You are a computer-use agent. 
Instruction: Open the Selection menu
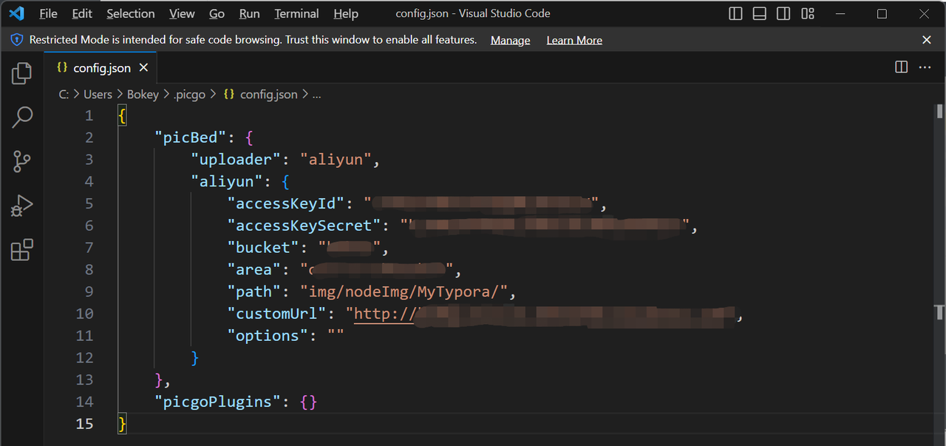[x=130, y=14]
